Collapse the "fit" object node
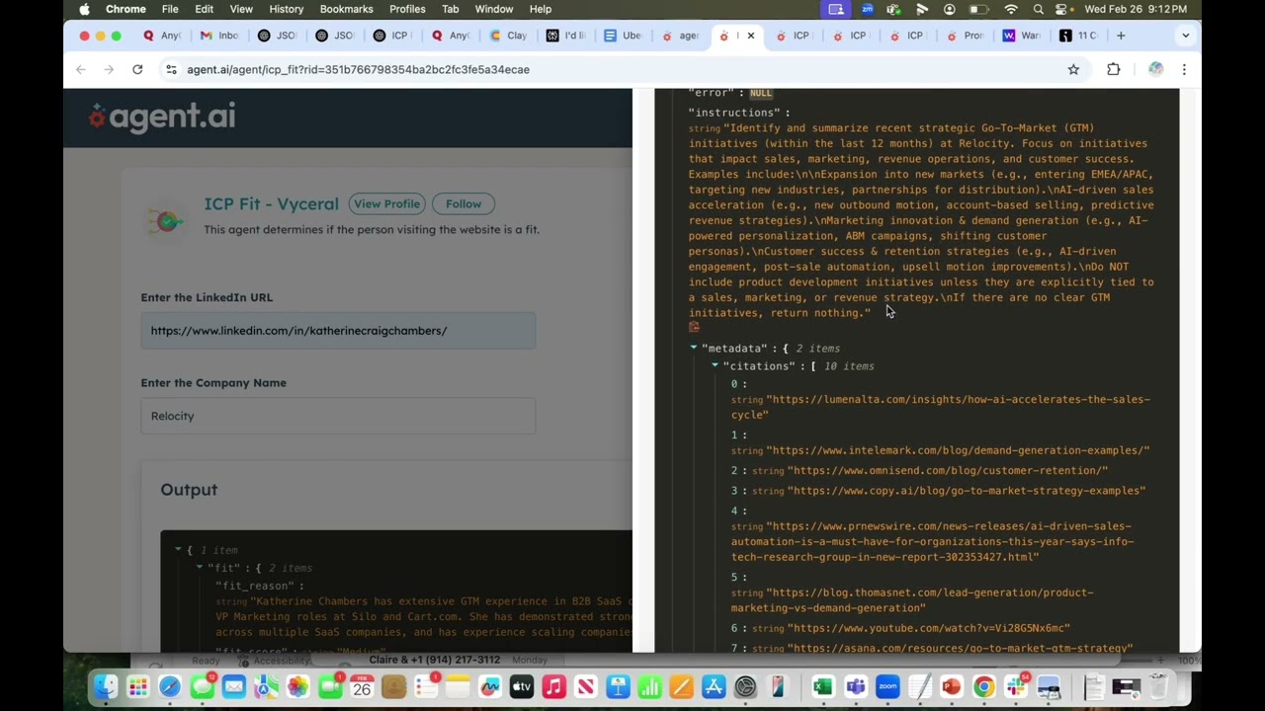The height and width of the screenshot is (711, 1265). pos(199,567)
